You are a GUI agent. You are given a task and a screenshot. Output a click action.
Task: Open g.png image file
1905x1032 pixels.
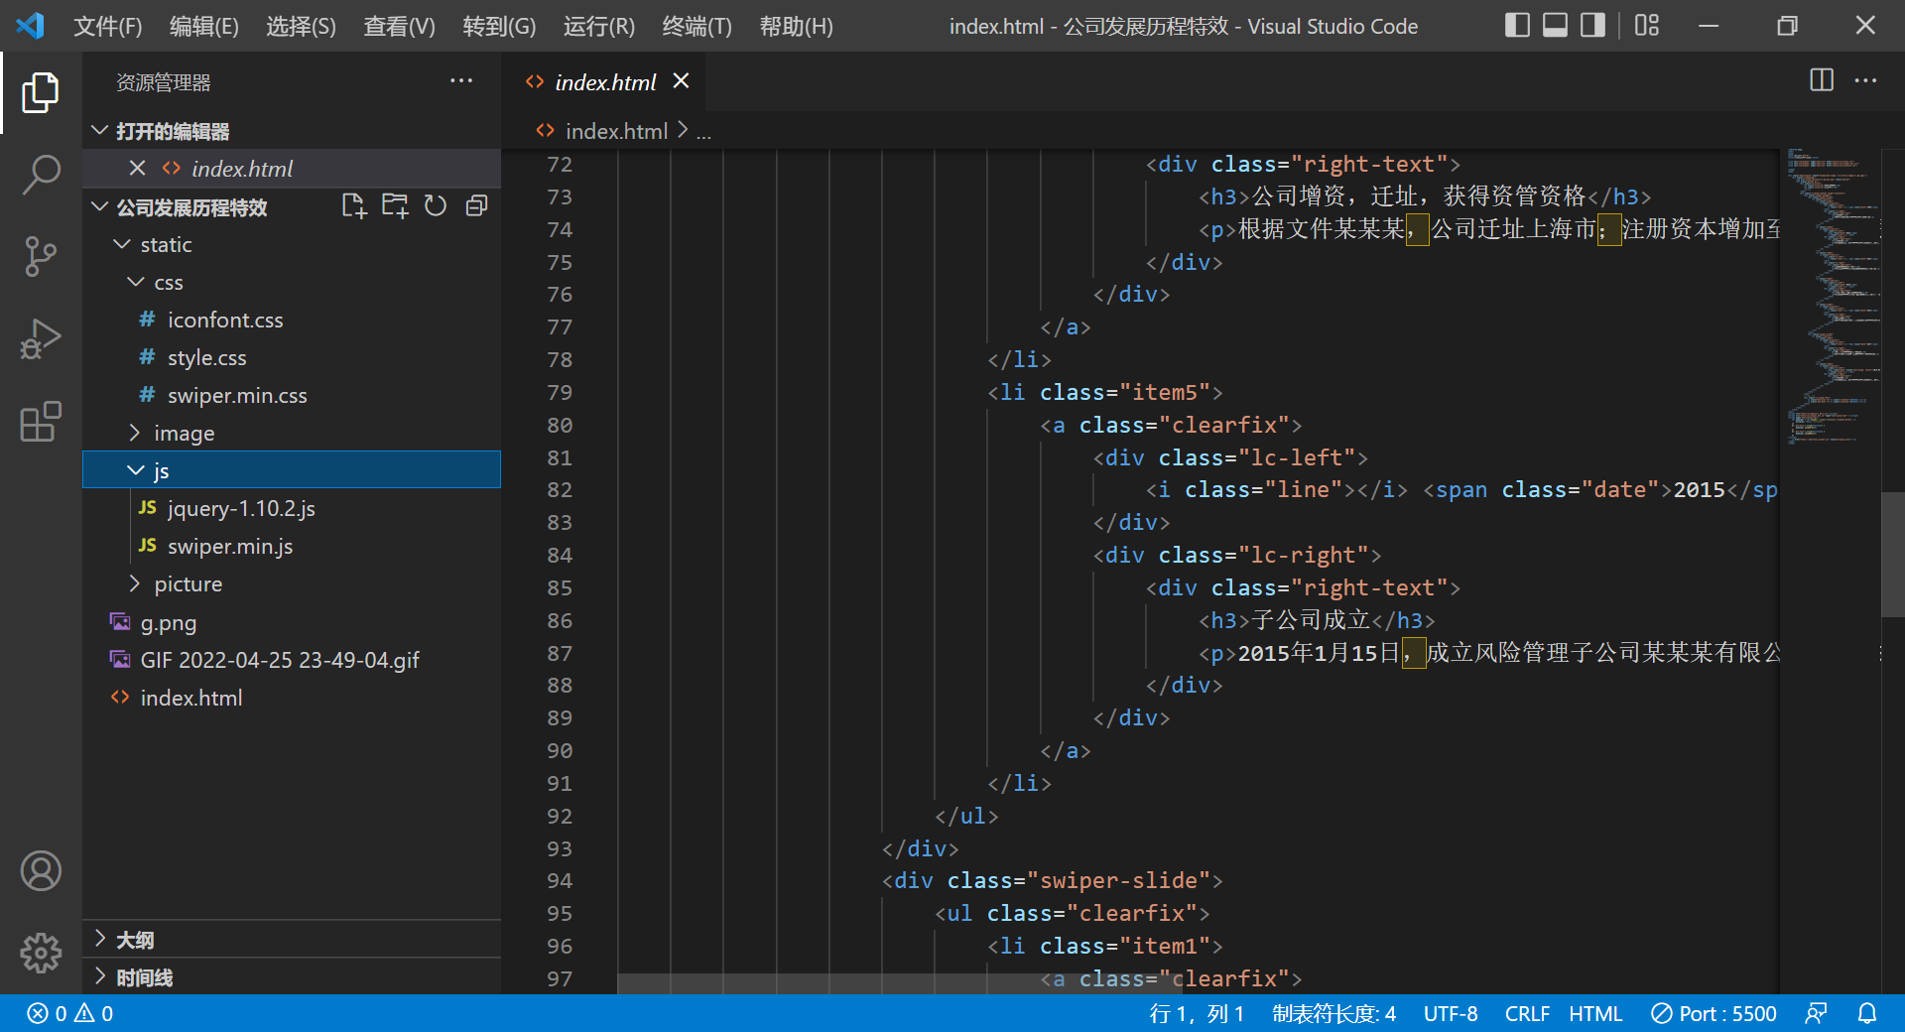(292, 622)
